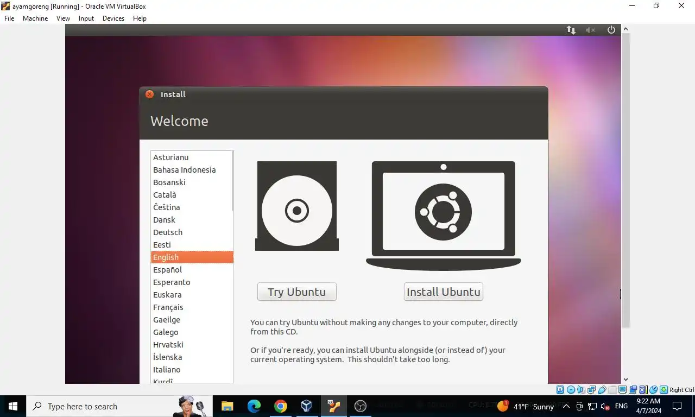Click the hard disk activity status icon
The width and height of the screenshot is (695, 417).
(560, 390)
